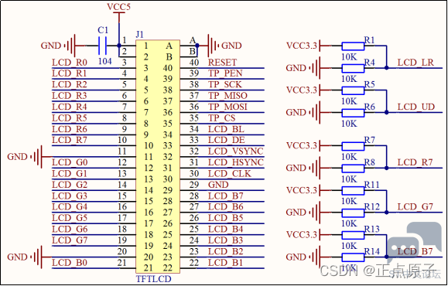448x286 pixels.
Task: Click the LCD_HSYNC net label
Action: pyautogui.click(x=236, y=162)
